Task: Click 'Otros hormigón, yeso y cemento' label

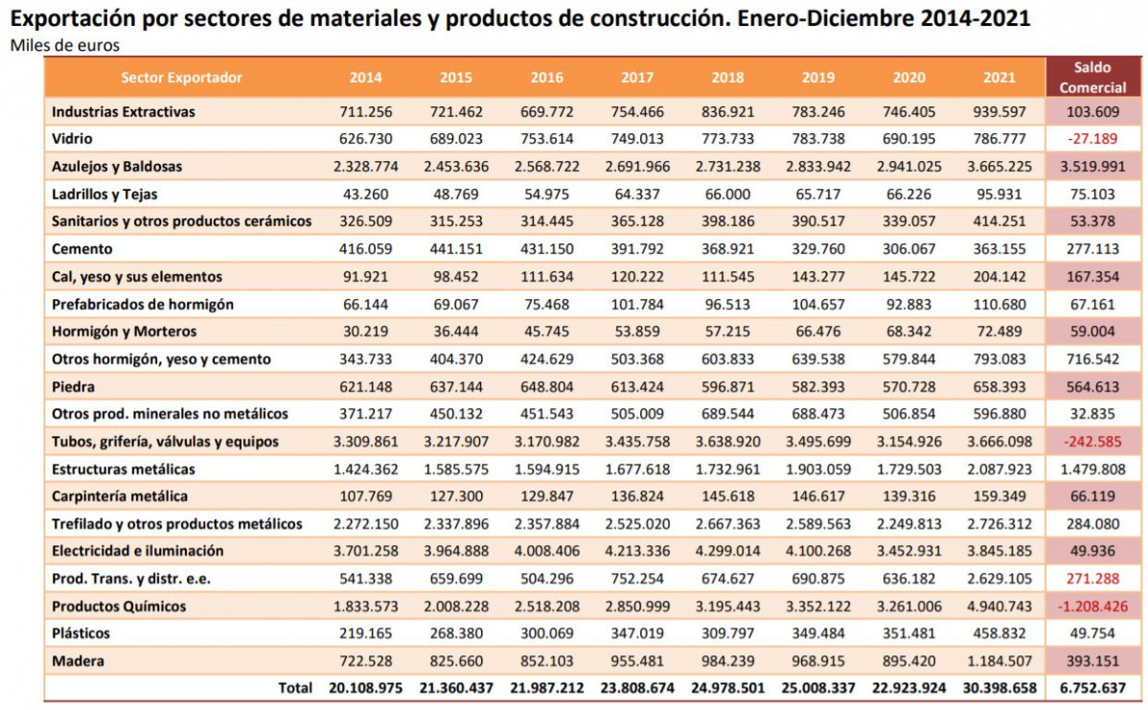Action: point(161,358)
